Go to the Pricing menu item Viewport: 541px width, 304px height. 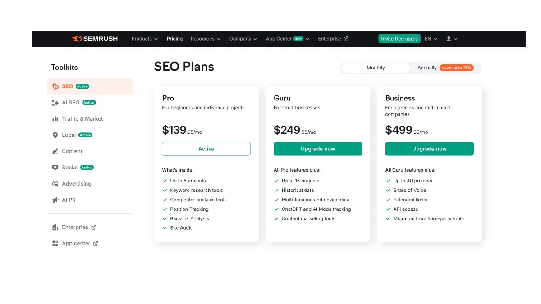click(x=174, y=39)
